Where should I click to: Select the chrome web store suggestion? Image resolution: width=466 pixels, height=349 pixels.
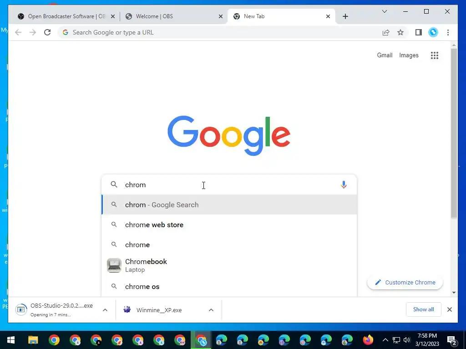229,224
